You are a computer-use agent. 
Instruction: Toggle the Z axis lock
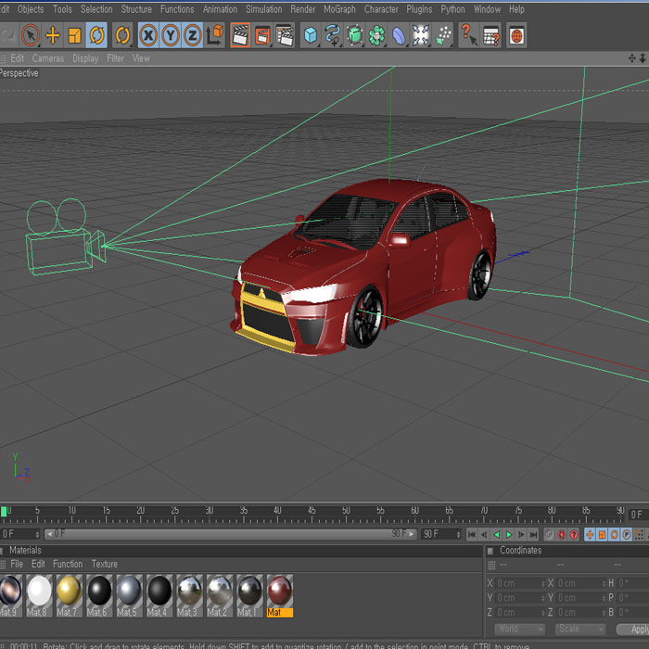click(193, 35)
